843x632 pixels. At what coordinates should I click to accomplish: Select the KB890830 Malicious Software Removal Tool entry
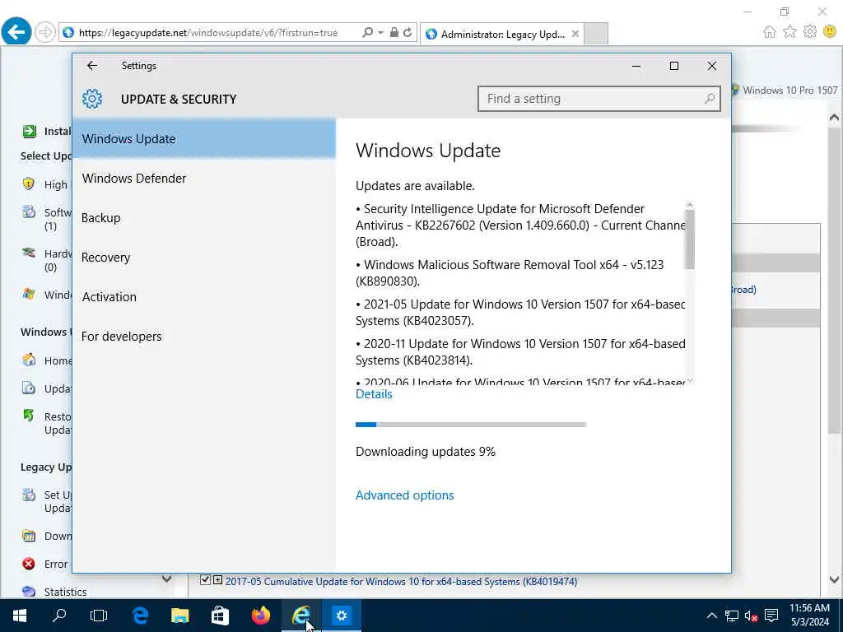[x=510, y=272]
